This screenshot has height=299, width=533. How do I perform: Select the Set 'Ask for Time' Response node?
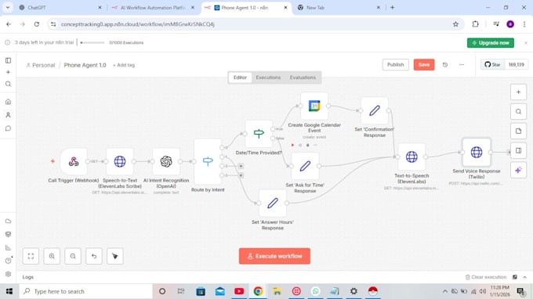pos(305,166)
